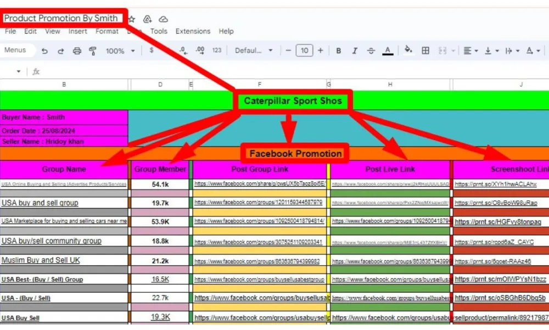Check the cloud save status icon
The height and width of the screenshot is (330, 549).
pos(163,19)
